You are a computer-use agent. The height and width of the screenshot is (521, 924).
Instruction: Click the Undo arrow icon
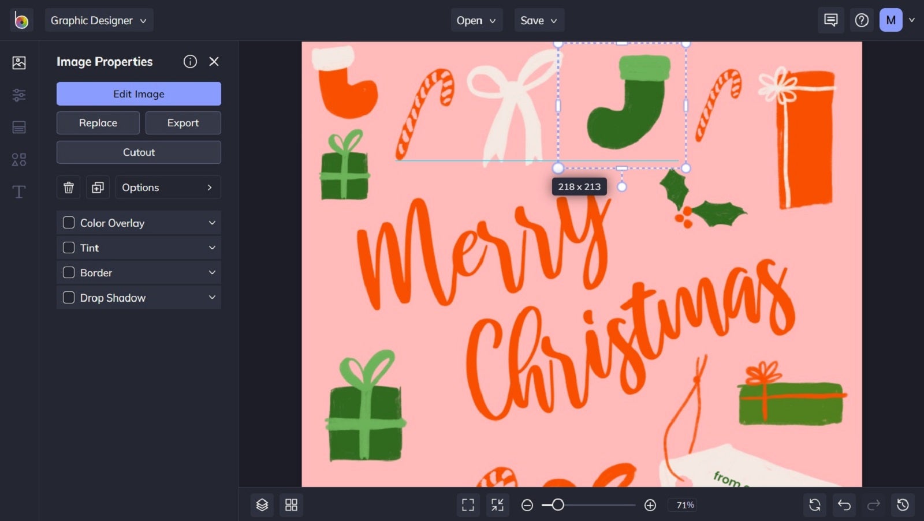(844, 505)
